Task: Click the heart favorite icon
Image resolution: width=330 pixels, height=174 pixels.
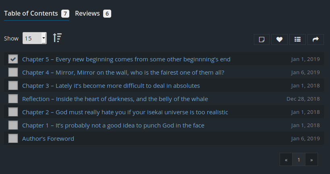Action: coord(279,39)
